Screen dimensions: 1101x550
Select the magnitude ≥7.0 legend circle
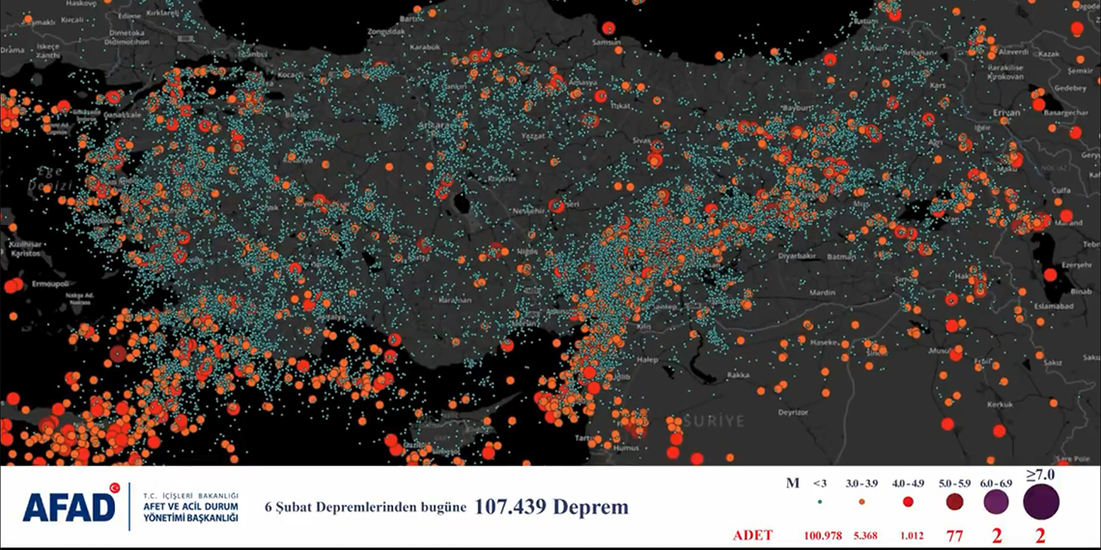1041,502
